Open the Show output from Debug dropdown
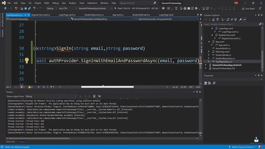265x149 pixels. [51, 96]
